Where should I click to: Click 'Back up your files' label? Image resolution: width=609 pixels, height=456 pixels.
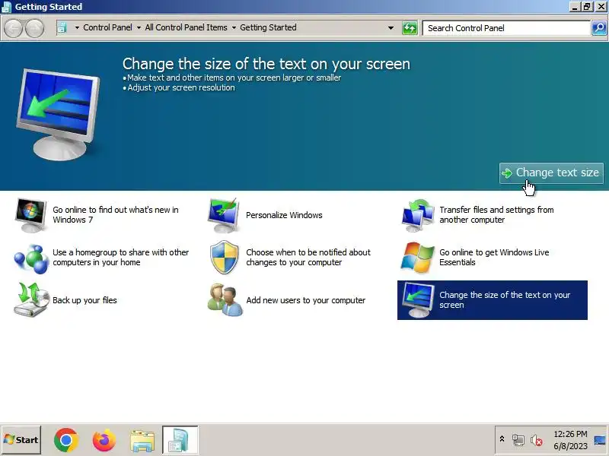(x=84, y=300)
